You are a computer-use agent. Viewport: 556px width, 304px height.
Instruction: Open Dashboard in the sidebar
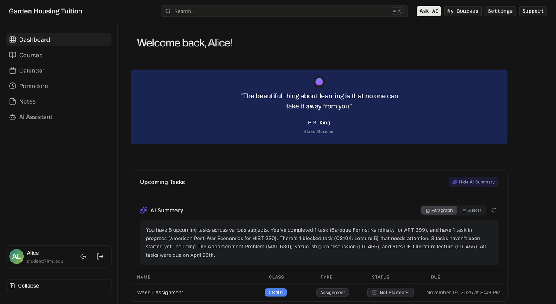[x=59, y=39]
